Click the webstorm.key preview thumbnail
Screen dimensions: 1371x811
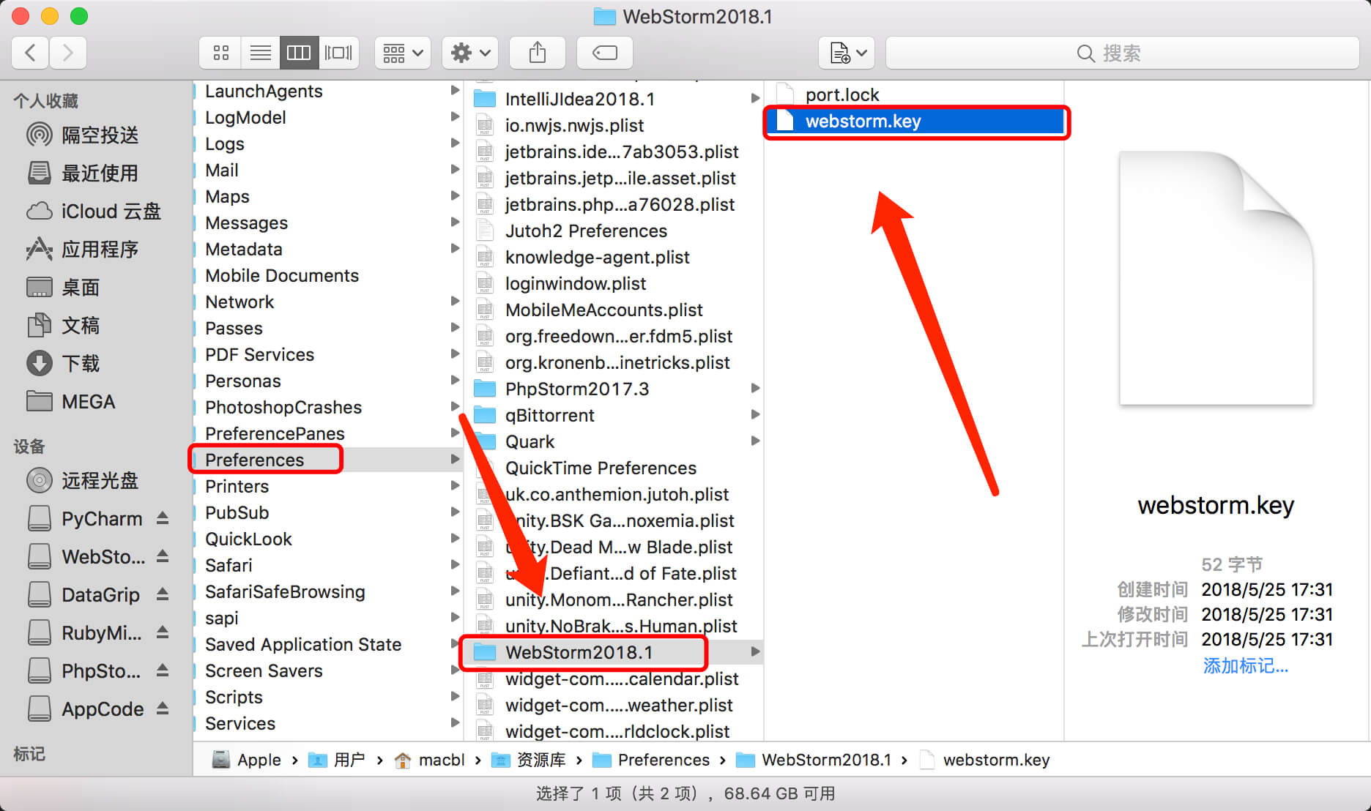1216,278
